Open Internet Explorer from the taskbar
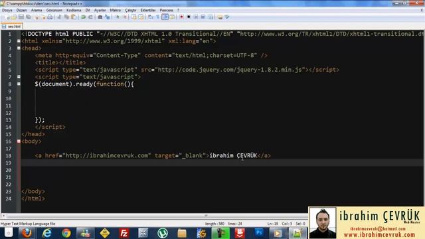The width and height of the screenshot is (425, 239). [46, 233]
